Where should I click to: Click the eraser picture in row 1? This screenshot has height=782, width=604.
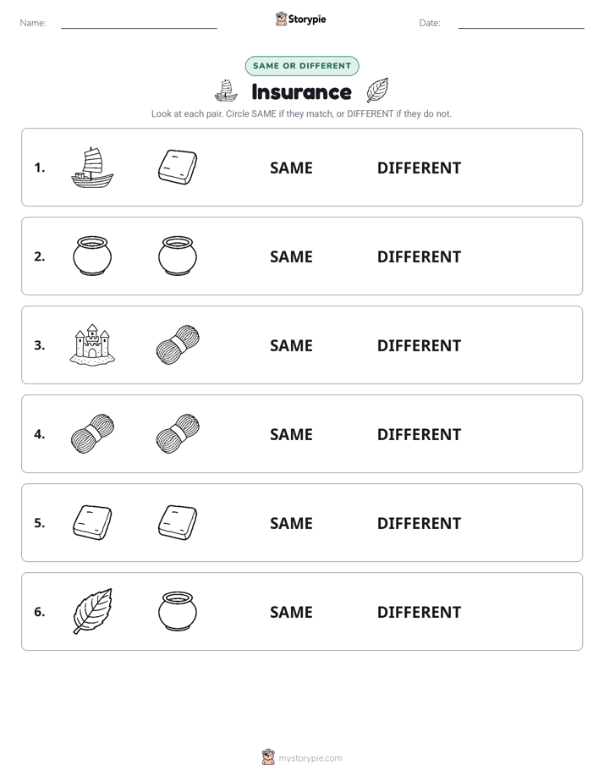tap(178, 168)
